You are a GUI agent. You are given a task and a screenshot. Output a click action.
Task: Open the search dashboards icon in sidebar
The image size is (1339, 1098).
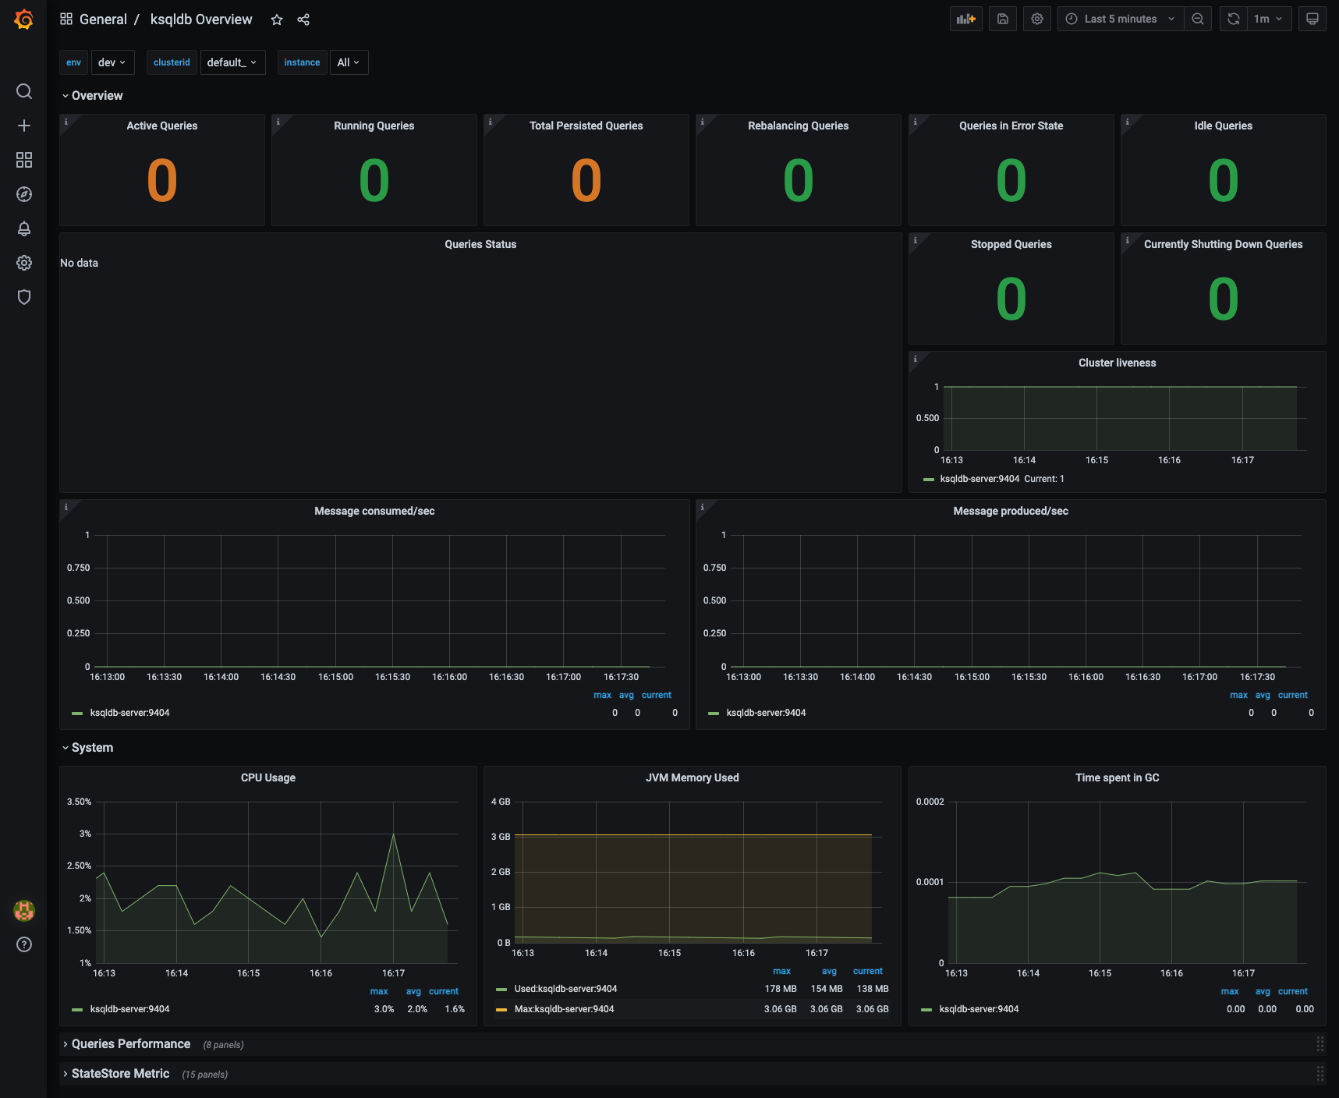click(24, 91)
